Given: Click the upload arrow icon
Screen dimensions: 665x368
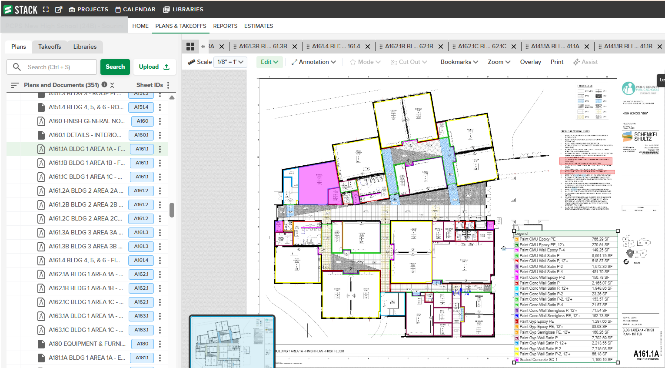Looking at the screenshot, I should click(166, 67).
